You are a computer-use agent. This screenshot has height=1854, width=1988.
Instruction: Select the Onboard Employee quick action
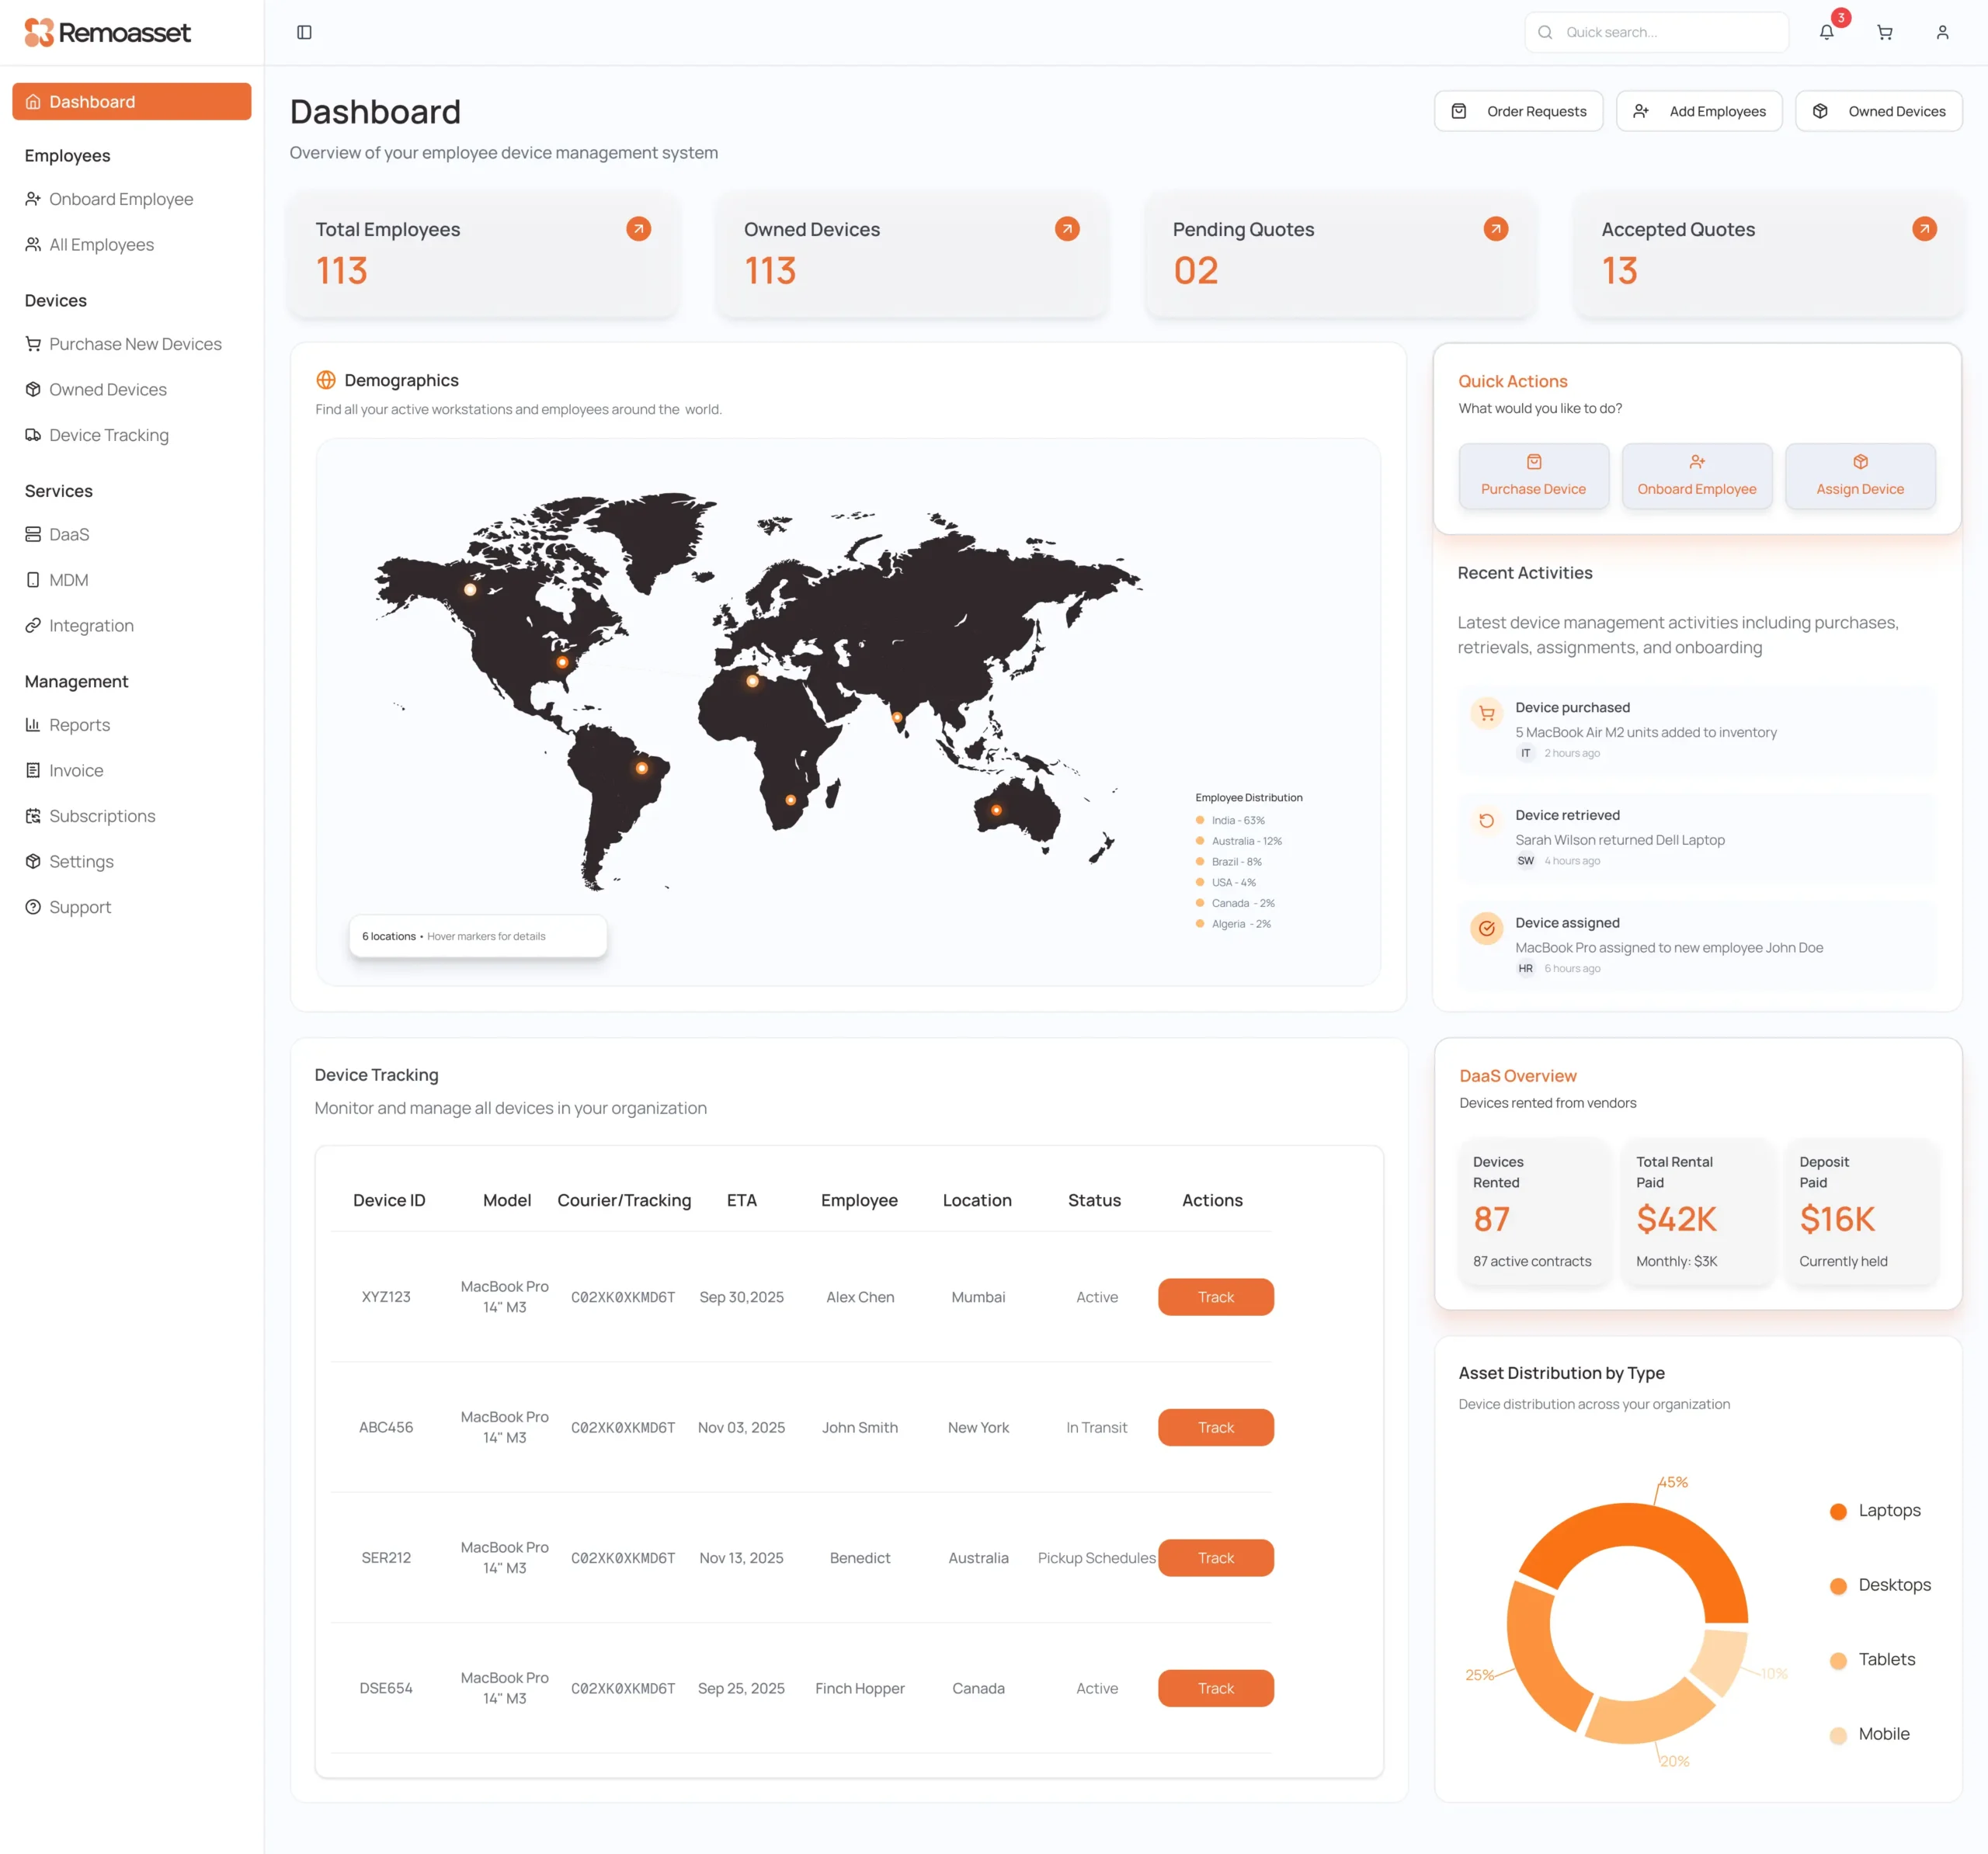tap(1696, 475)
